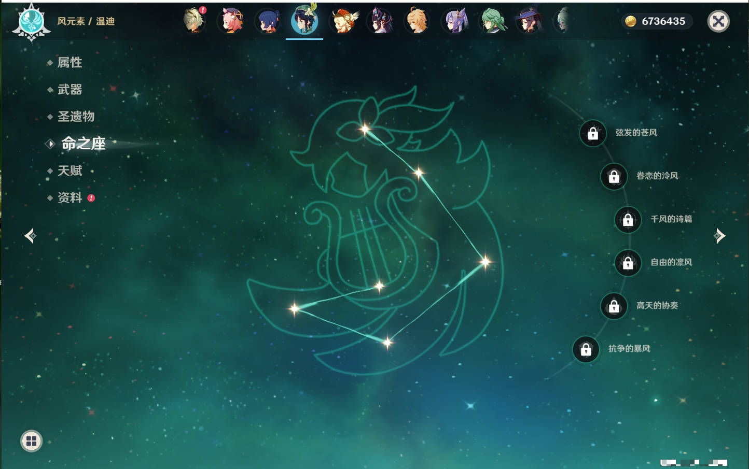
Task: Open constellation label 高天的协奏
Action: point(657,305)
